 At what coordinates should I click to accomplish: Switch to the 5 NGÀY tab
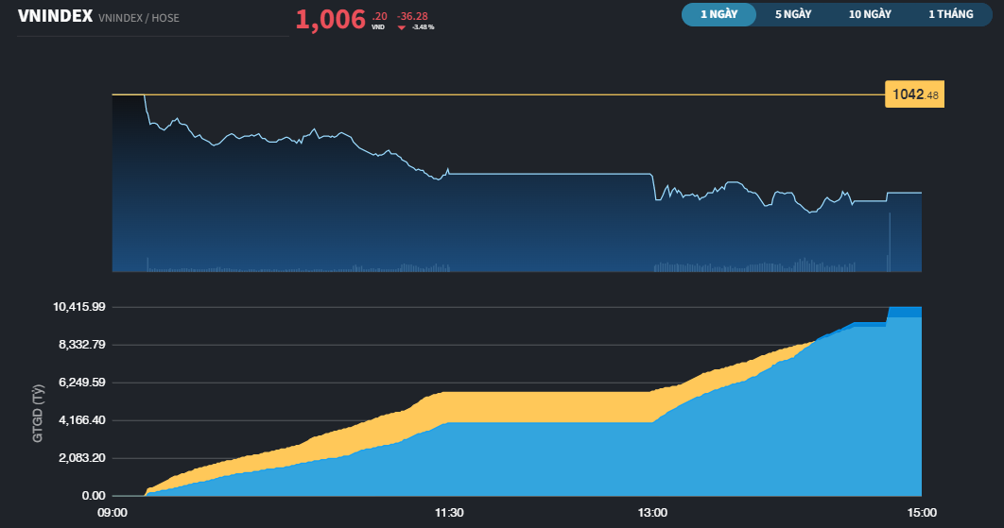[x=792, y=14]
